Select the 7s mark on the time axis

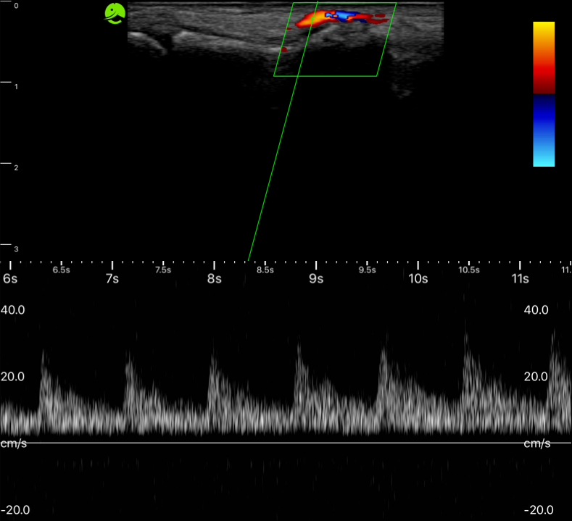(112, 279)
